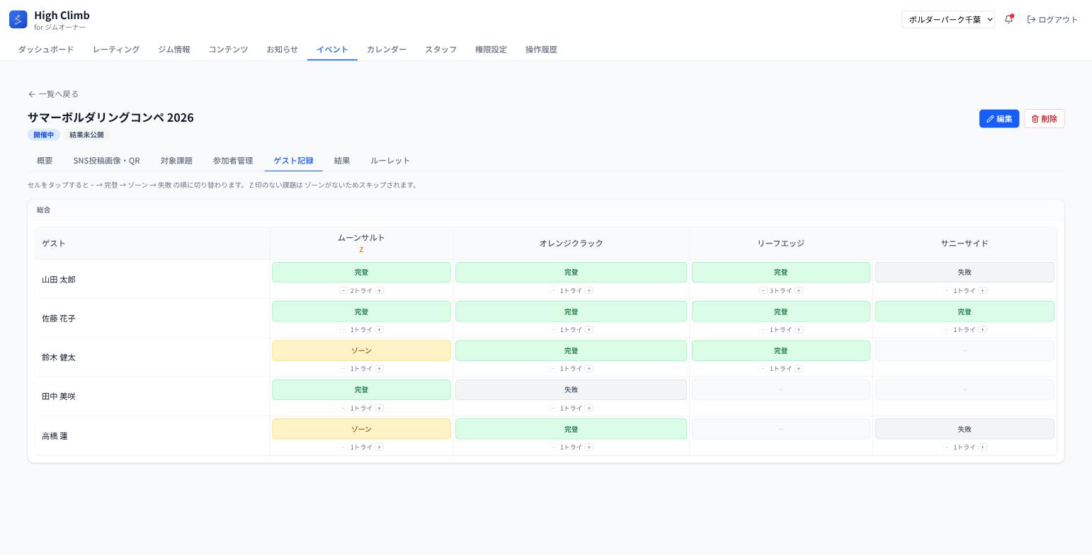Increase 鈴木 健太's リーフエッジ tries
This screenshot has height=555, width=1092.
(799, 369)
